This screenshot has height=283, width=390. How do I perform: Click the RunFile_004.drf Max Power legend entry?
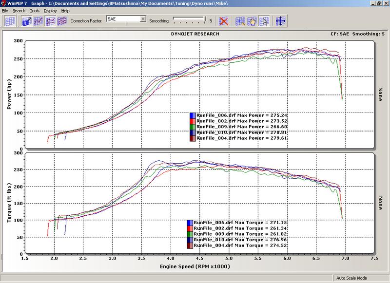pyautogui.click(x=229, y=138)
